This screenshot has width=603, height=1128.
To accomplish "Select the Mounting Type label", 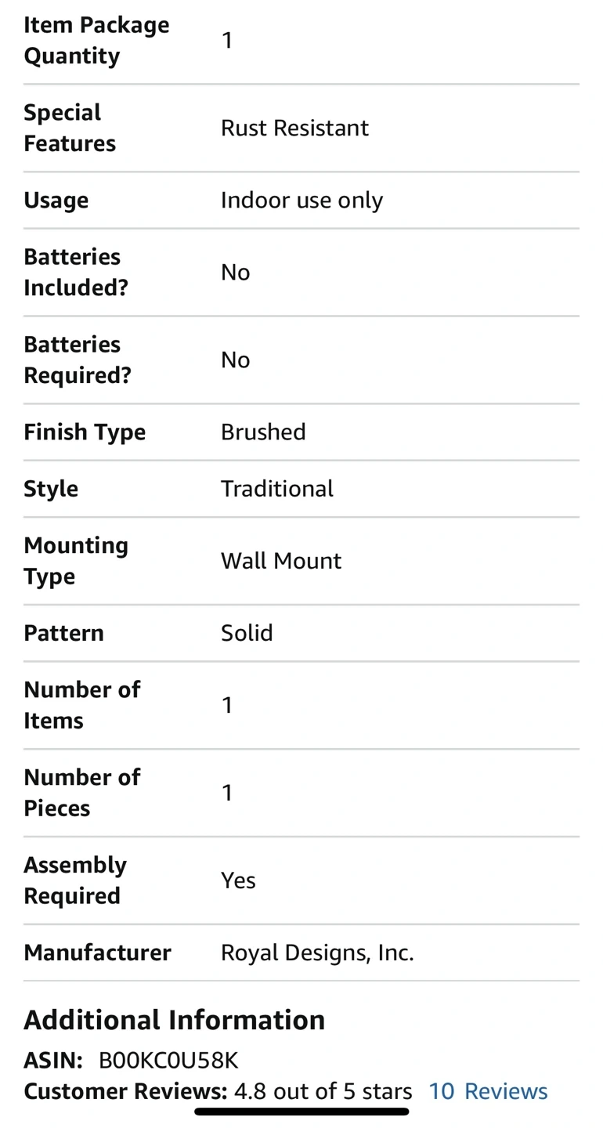I will click(75, 561).
